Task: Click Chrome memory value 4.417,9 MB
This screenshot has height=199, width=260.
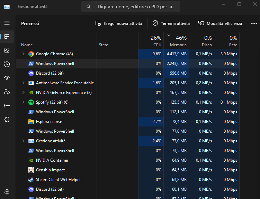Action: [x=177, y=54]
